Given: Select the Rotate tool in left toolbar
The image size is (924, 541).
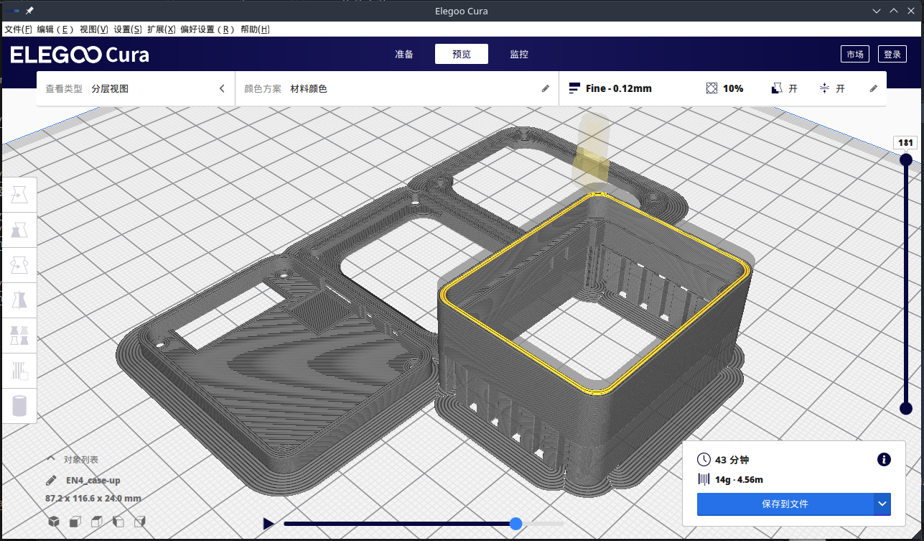Looking at the screenshot, I should pyautogui.click(x=19, y=265).
